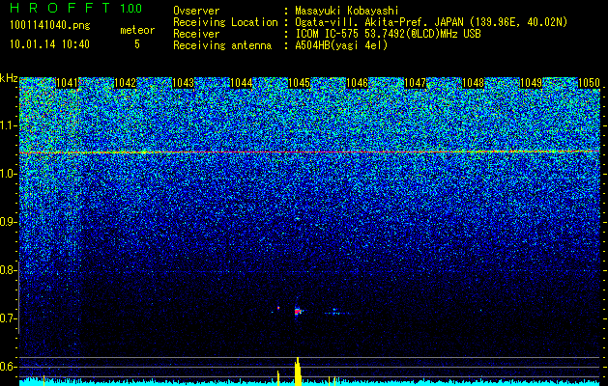The height and width of the screenshot is (386, 608).
Task: Select the file name 1001141040.png
Action: point(50,26)
